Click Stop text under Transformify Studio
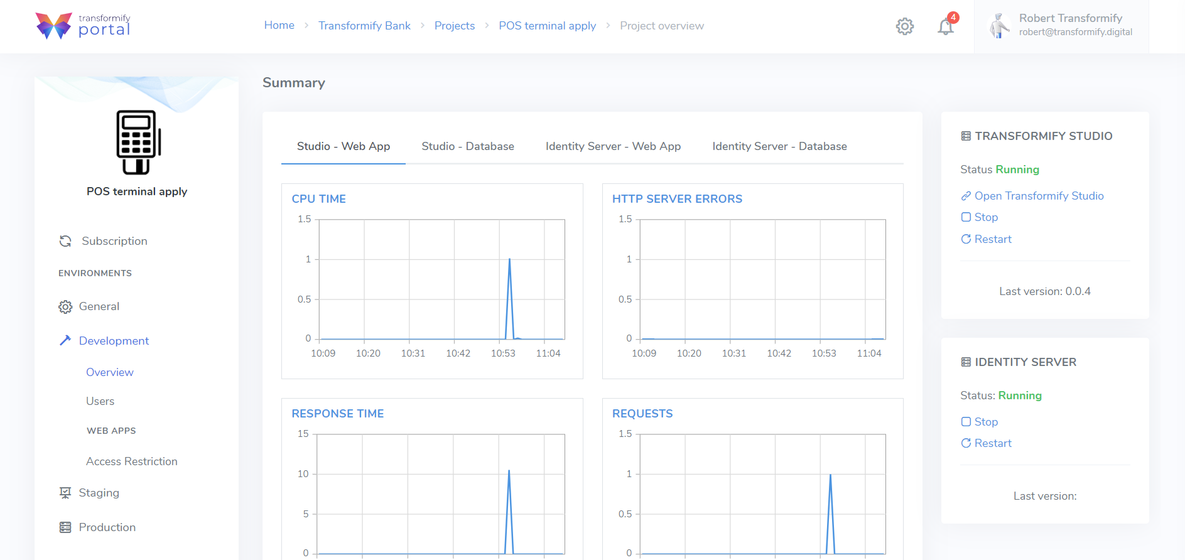1185x560 pixels. coord(986,217)
